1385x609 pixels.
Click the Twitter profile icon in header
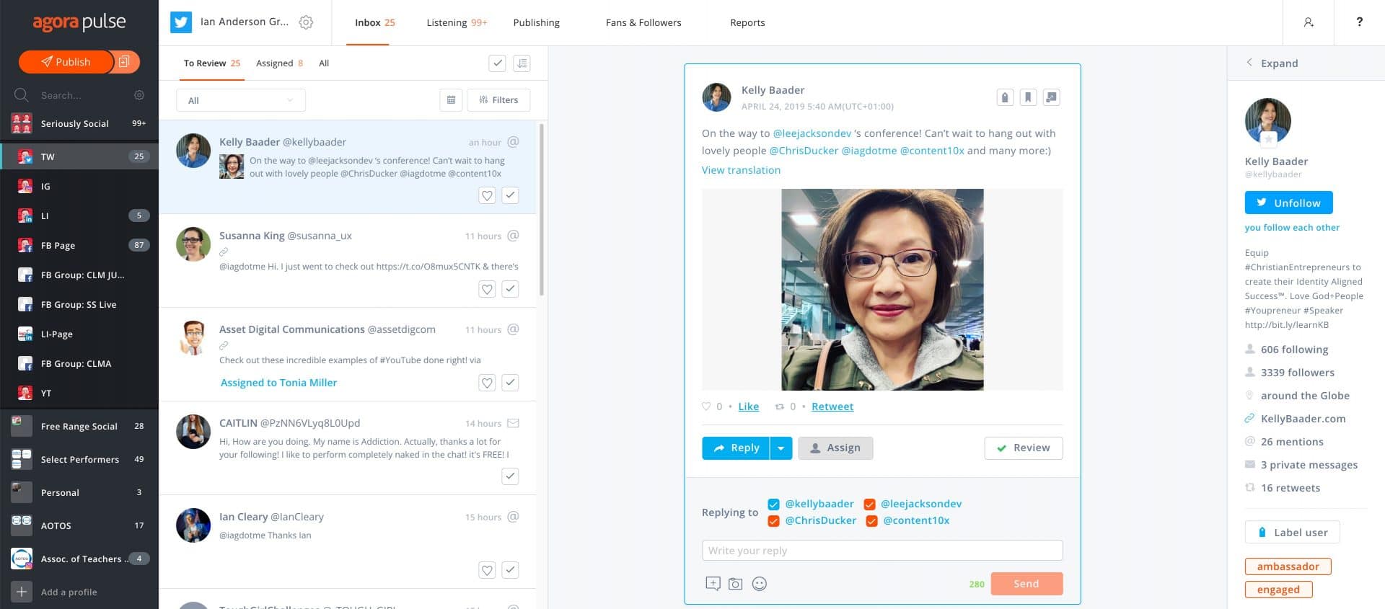tap(181, 22)
